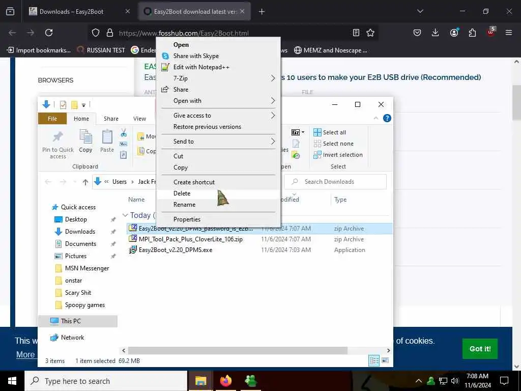This screenshot has width=521, height=391.
Task: Click Select all in ribbon
Action: 330,132
